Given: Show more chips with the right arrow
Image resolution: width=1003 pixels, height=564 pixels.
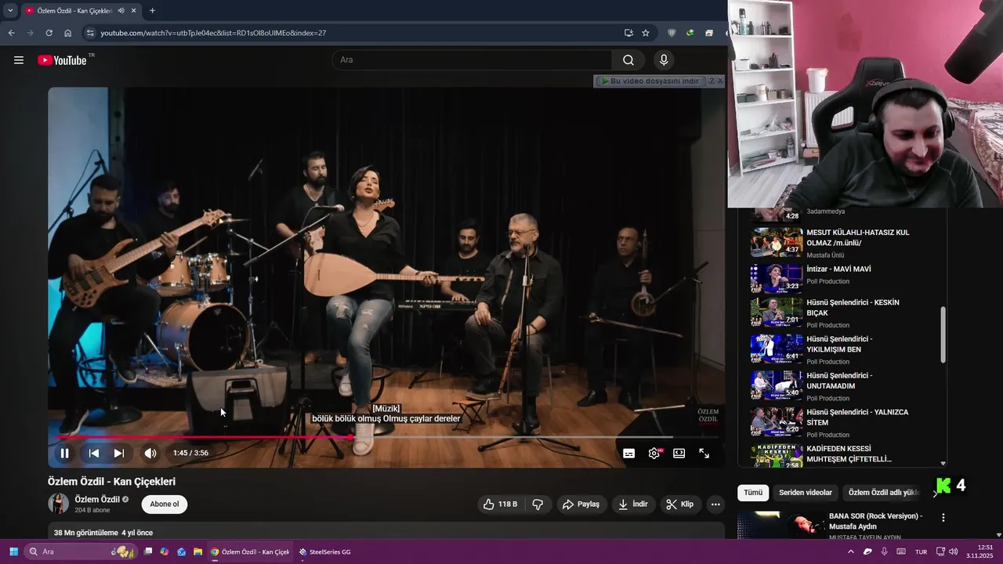Looking at the screenshot, I should pyautogui.click(x=935, y=493).
